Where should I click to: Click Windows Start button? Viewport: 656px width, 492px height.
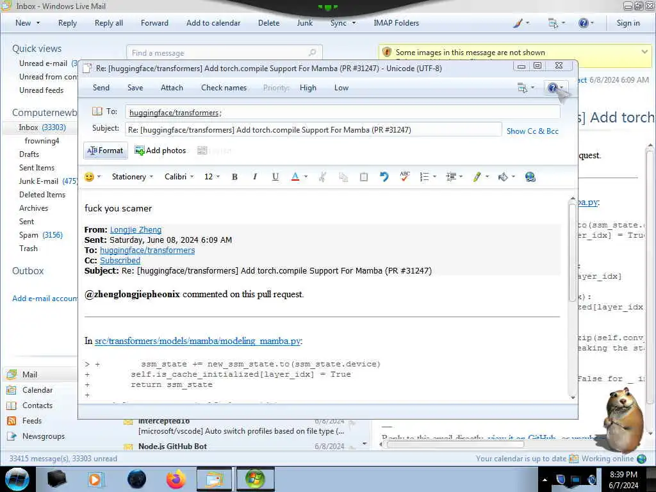coord(17,479)
